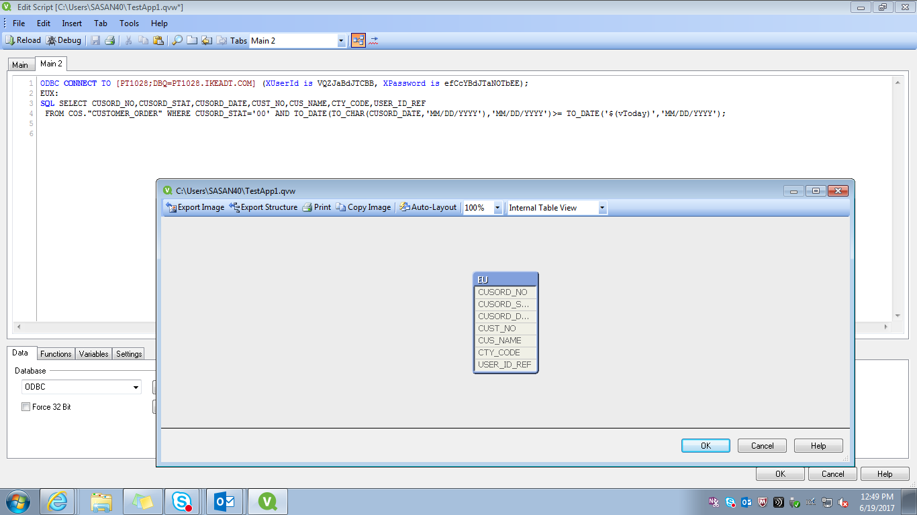917x515 pixels.
Task: Open the Help menu
Action: click(159, 23)
